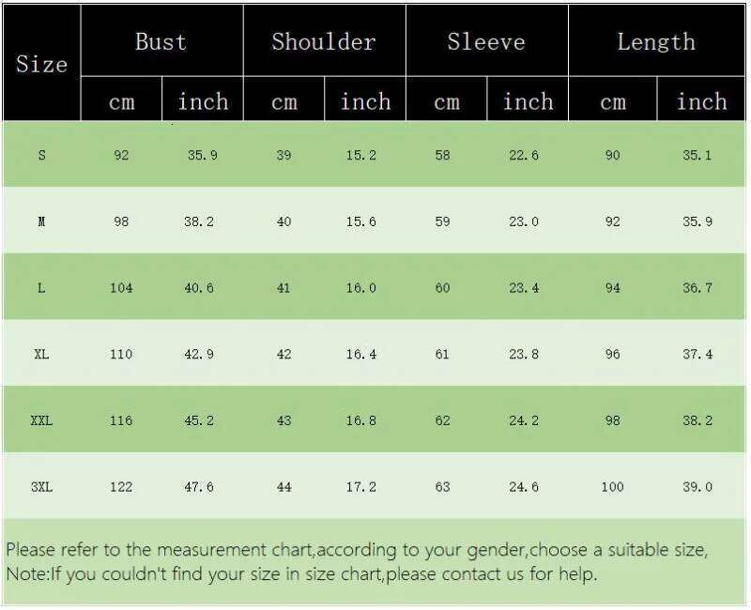Select the XL size row label
The width and height of the screenshot is (751, 610).
pyautogui.click(x=41, y=354)
